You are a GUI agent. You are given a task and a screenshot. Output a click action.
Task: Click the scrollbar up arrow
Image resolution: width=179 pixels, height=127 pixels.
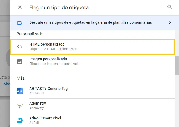tap(177, 33)
